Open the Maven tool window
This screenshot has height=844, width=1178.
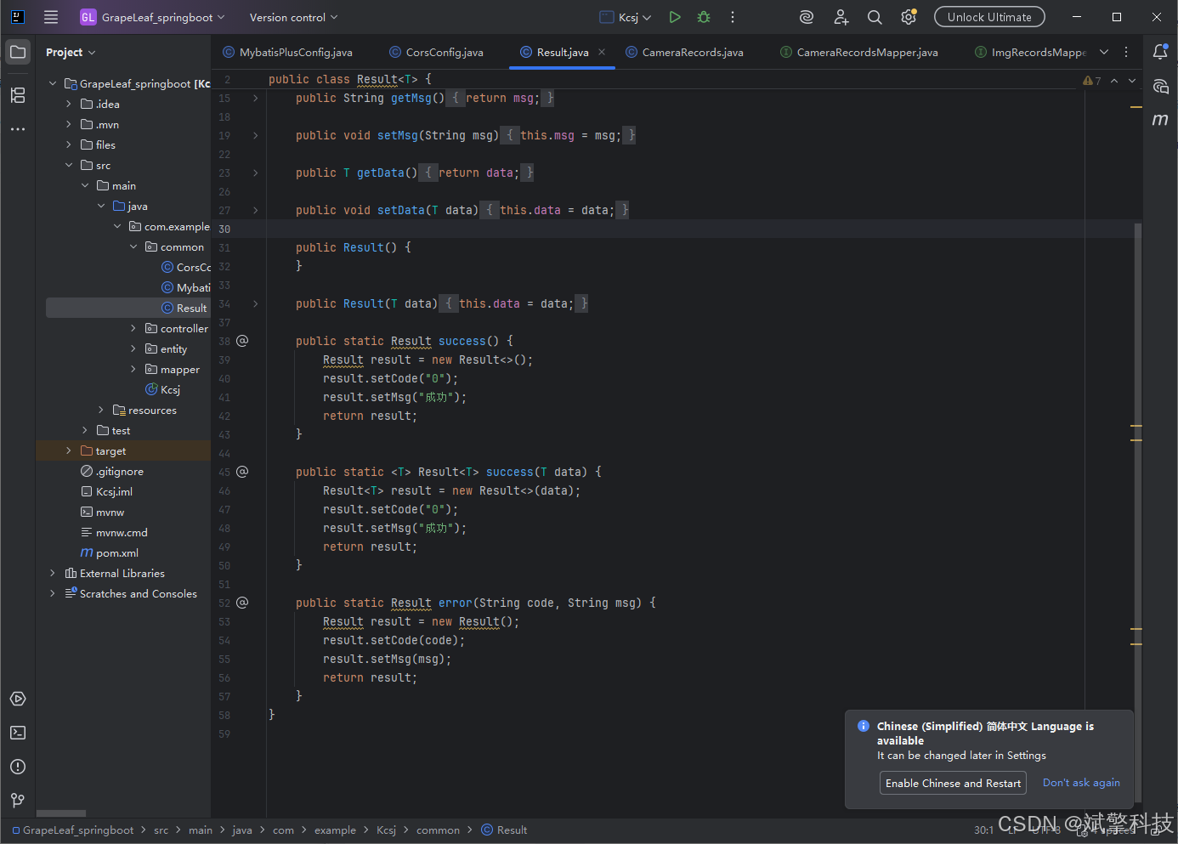[1160, 120]
